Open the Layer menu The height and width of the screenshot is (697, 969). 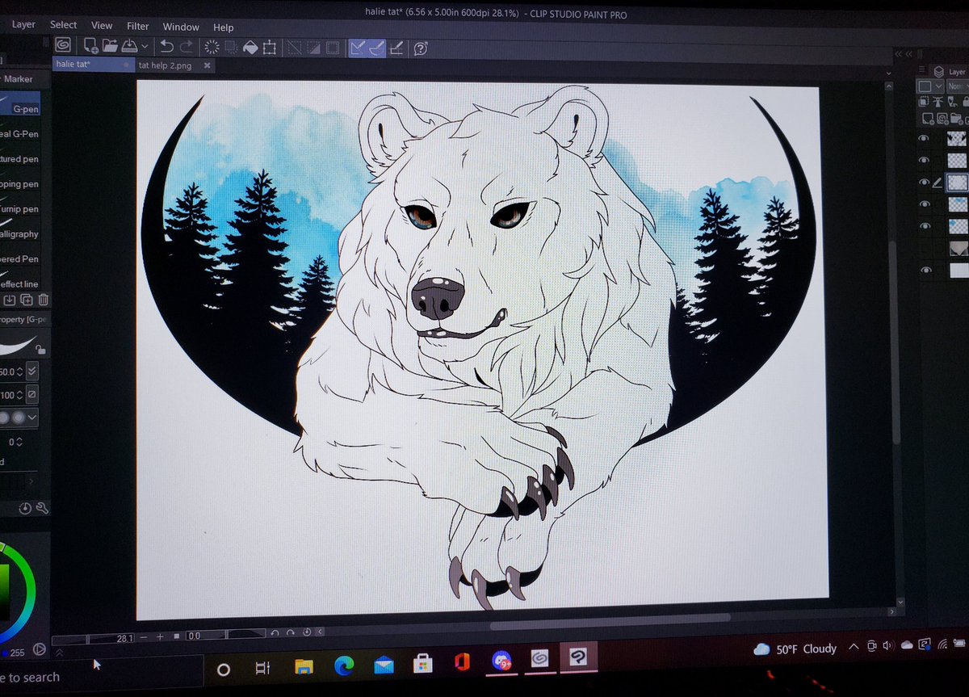click(x=23, y=24)
